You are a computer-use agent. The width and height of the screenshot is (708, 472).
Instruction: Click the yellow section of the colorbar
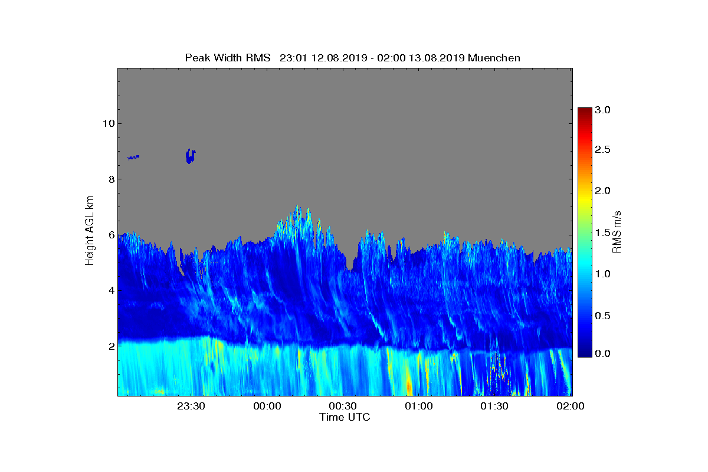pyautogui.click(x=585, y=201)
